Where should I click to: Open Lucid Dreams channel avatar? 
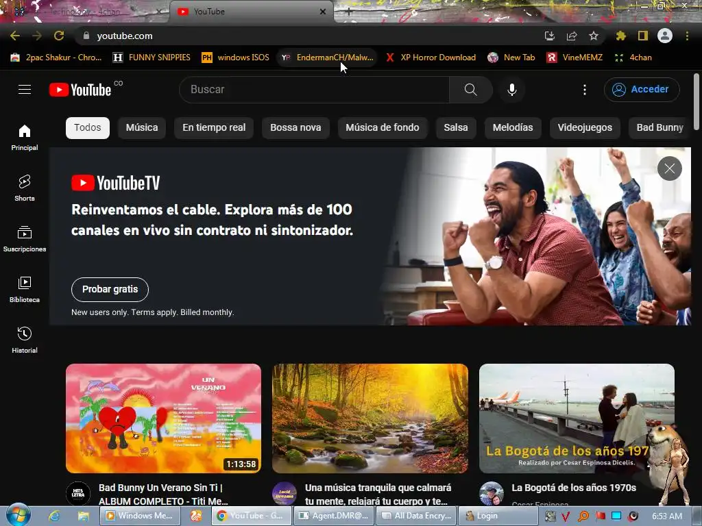pos(285,493)
